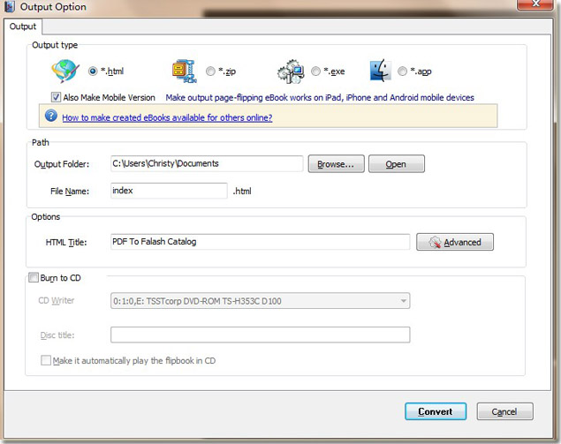The height and width of the screenshot is (444, 561).
Task: Uncheck Also Make Mobile Version
Action: pyautogui.click(x=57, y=97)
